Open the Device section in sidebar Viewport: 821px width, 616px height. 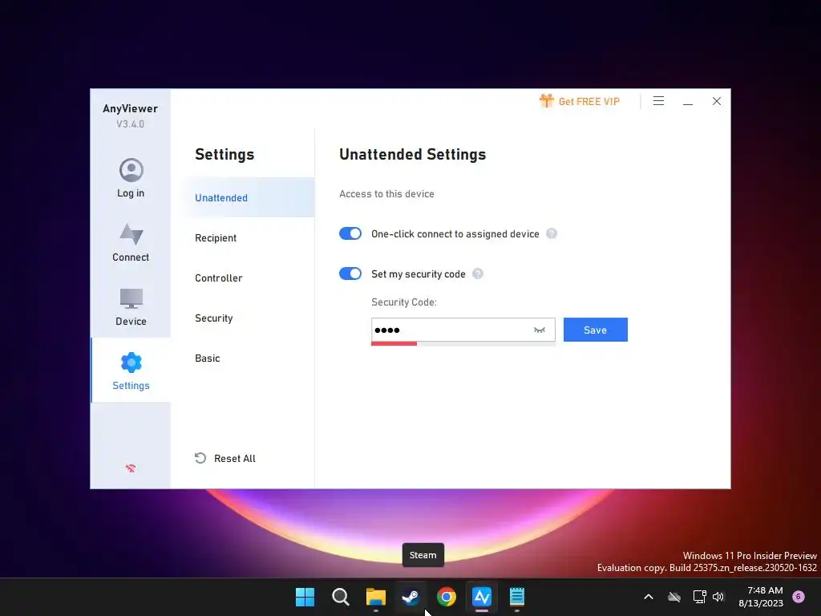131,307
